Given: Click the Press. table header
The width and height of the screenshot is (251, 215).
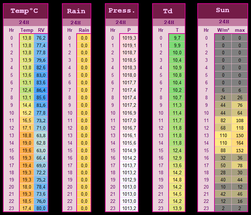Looking at the screenshot, I should tap(122, 10).
